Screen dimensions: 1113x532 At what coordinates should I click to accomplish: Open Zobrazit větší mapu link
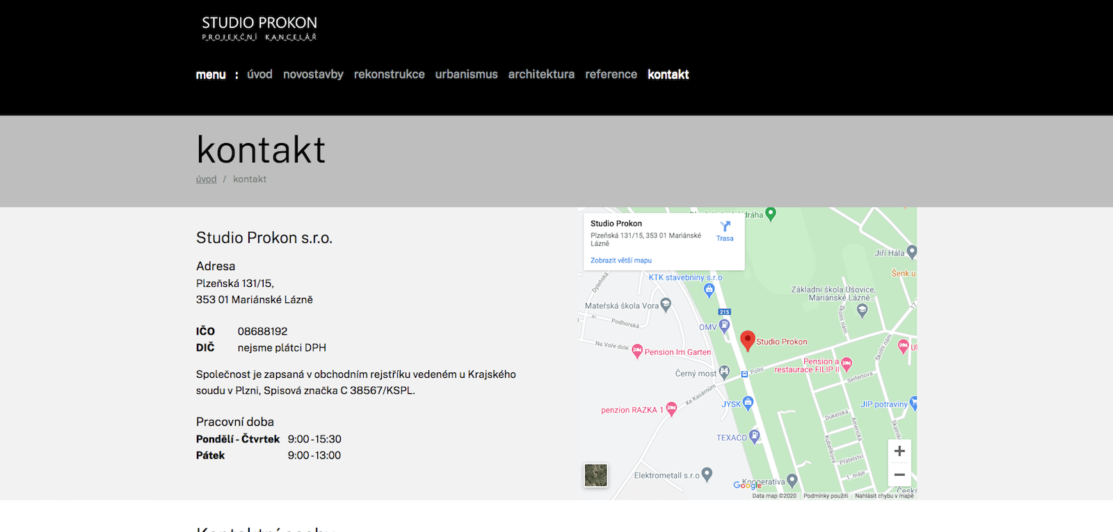[x=621, y=260]
